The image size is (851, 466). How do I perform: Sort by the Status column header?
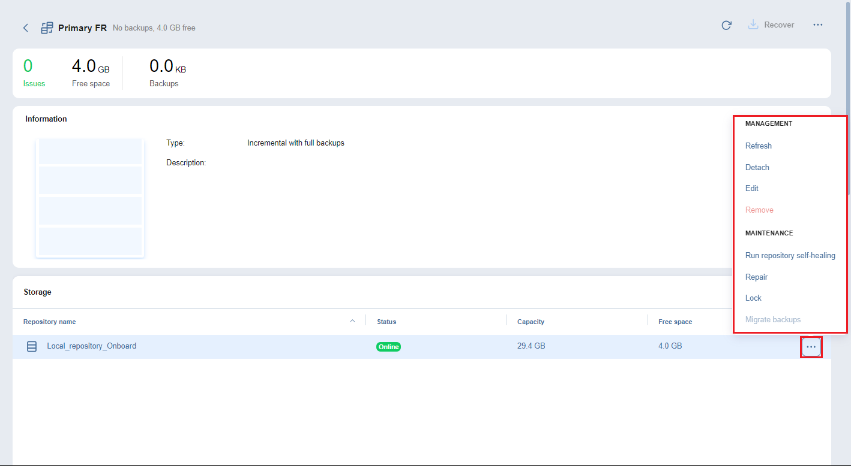pyautogui.click(x=386, y=322)
